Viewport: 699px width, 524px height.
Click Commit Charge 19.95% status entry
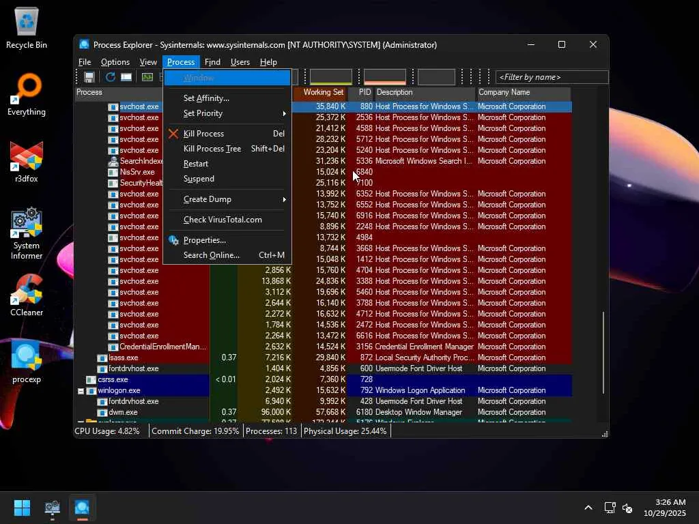point(195,431)
